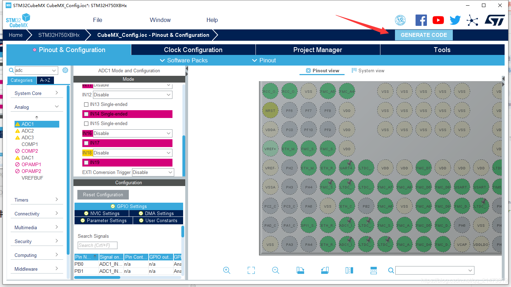Switch to the Tools tab
This screenshot has height=287, width=511.
point(442,50)
